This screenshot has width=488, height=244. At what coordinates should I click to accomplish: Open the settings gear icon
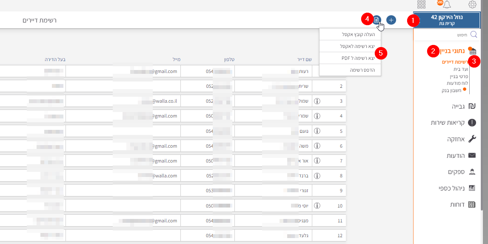[x=472, y=5]
